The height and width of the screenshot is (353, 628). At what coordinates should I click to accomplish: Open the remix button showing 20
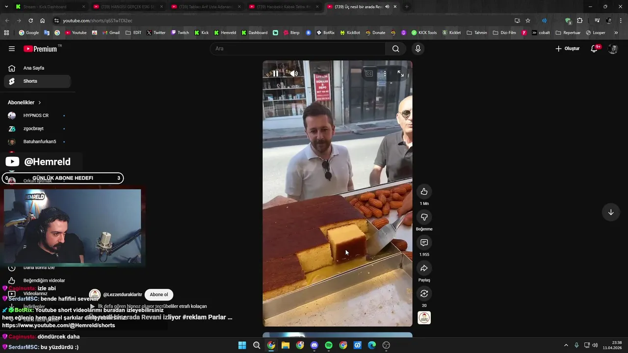pos(424,293)
